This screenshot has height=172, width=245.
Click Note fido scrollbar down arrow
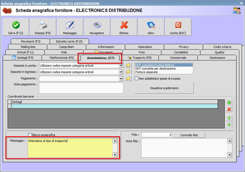229,155
